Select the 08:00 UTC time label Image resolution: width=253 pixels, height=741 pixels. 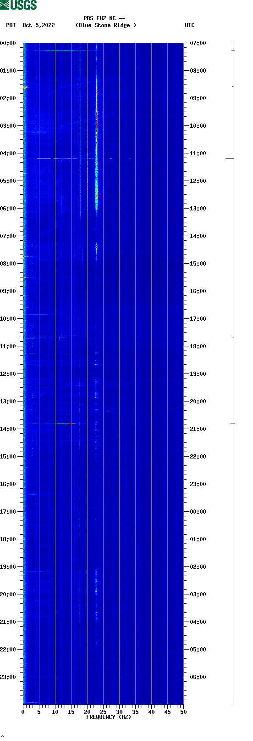click(x=198, y=71)
